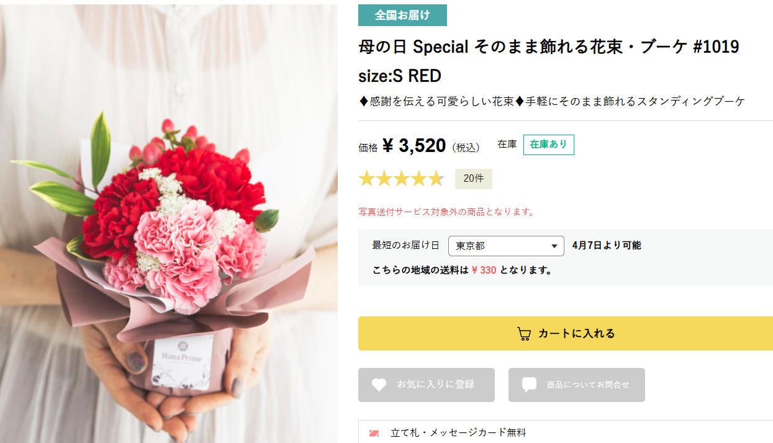This screenshot has height=443, width=773.
Task: Click the pink message card icon
Action: (374, 433)
